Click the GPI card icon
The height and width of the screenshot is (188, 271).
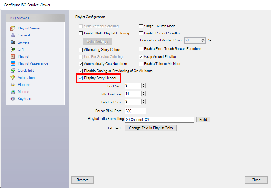(13, 49)
